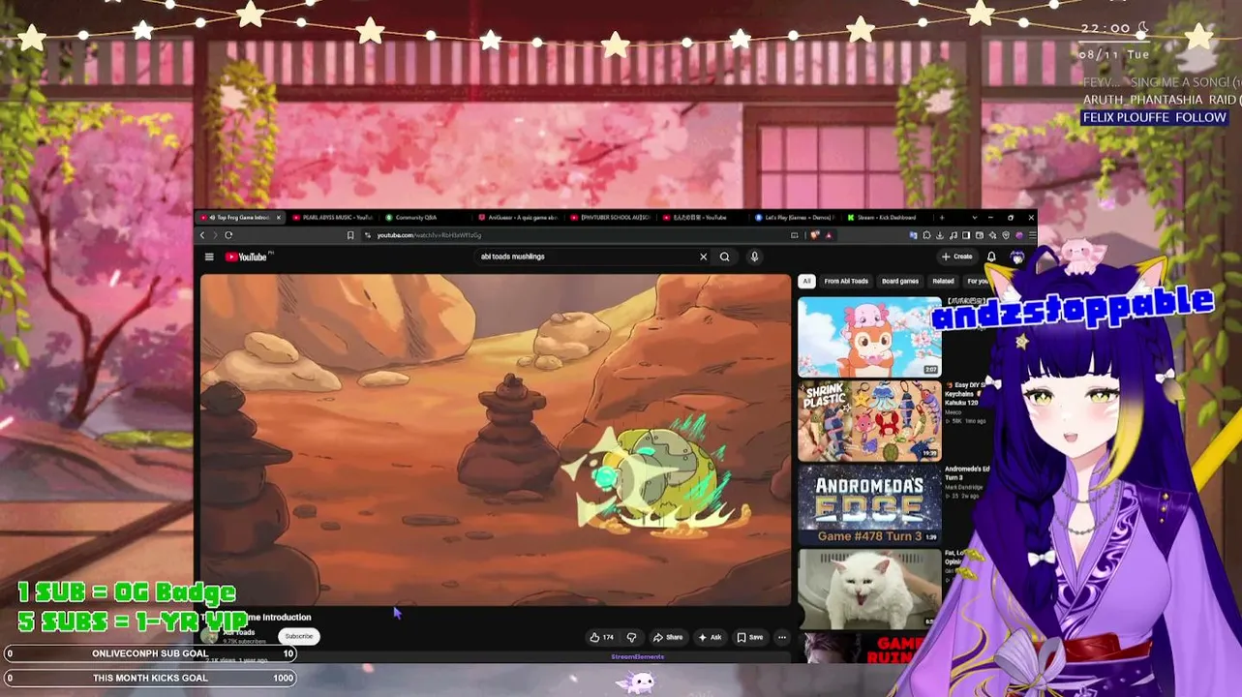Close the Top Frog Game Intro tab
Viewport: 1242px width, 697px height.
coord(279,217)
